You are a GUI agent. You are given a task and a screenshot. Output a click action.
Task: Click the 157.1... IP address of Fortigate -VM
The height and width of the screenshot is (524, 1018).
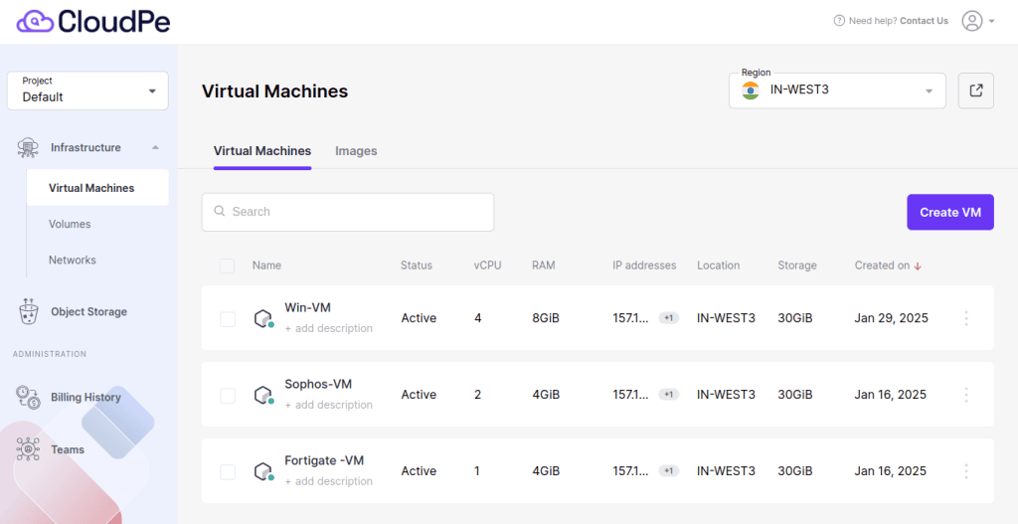tap(629, 471)
